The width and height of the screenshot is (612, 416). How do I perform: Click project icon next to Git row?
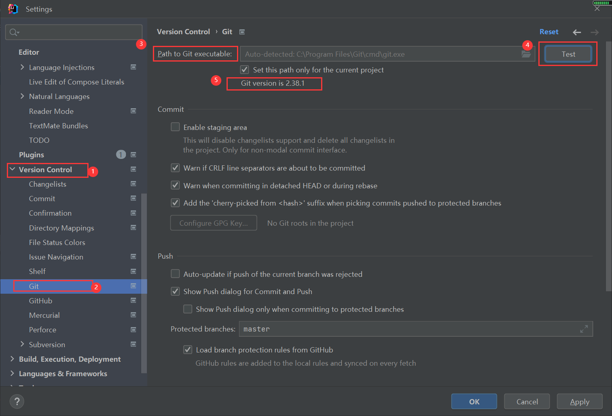(x=133, y=286)
